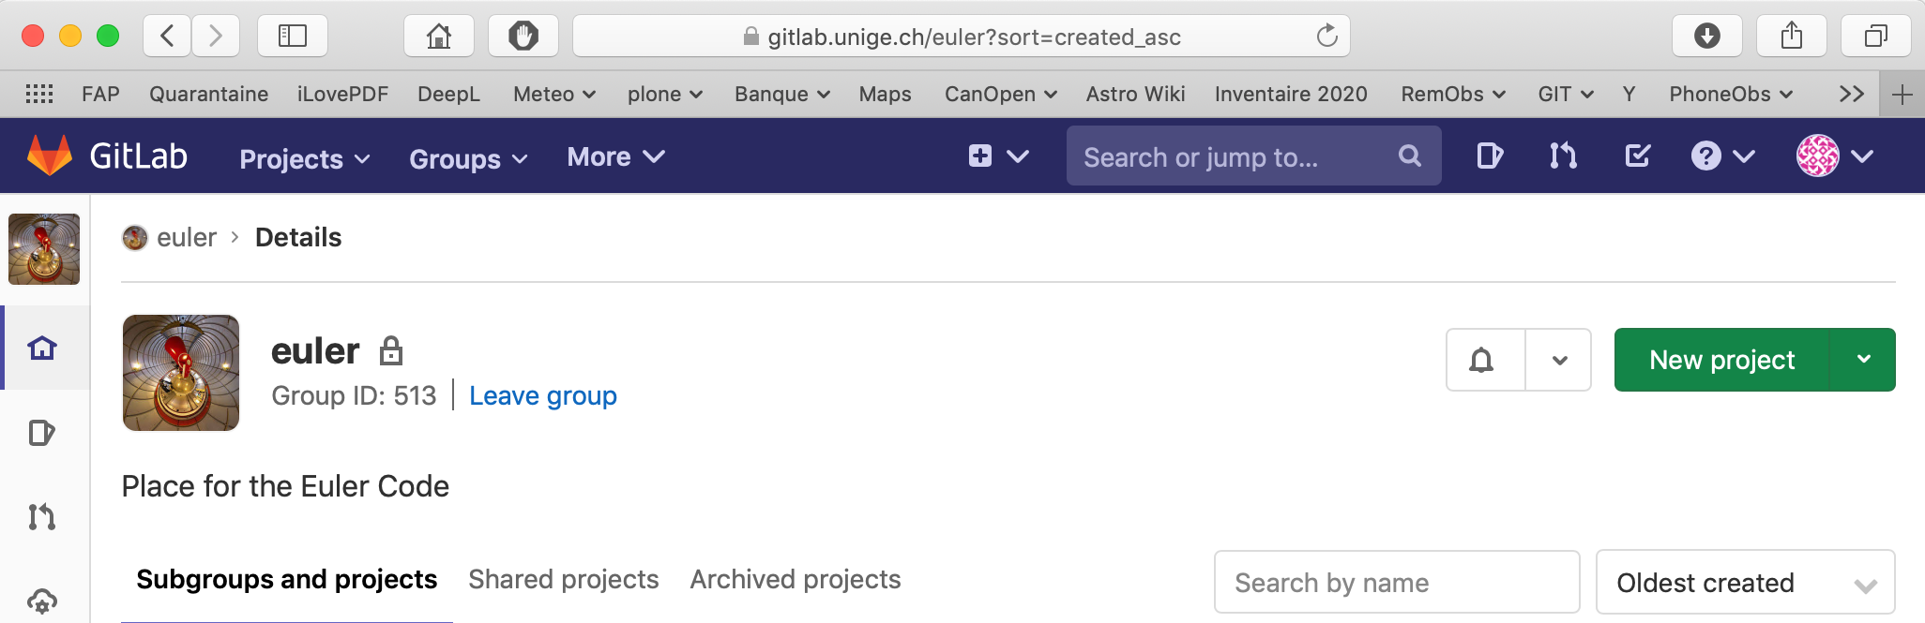Click the Kubernetes icon in the sidebar
The width and height of the screenshot is (1925, 623).
point(43,601)
